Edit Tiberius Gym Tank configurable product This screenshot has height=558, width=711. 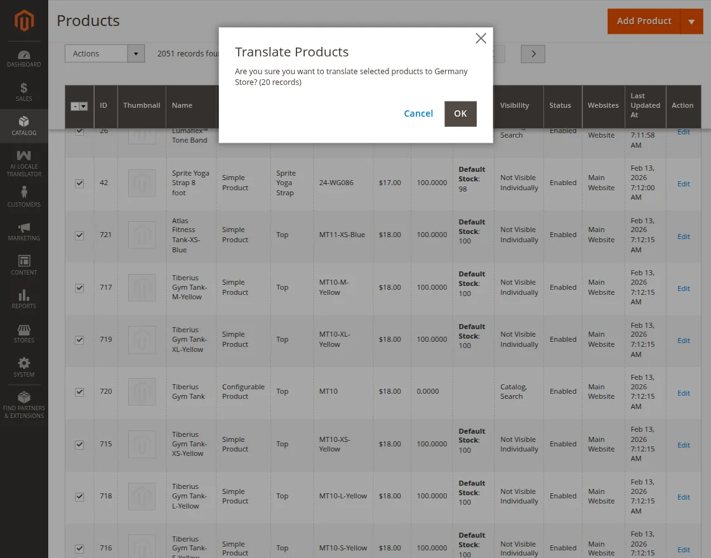click(683, 393)
